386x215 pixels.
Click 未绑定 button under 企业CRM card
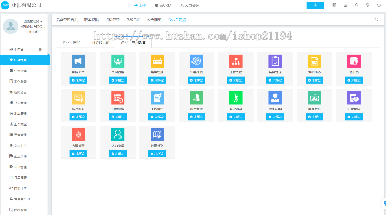point(275,117)
